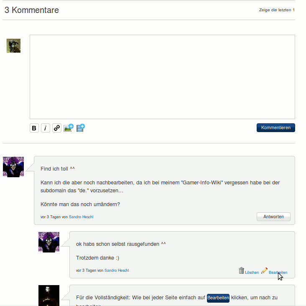Add a video to the comment
The width and height of the screenshot is (306, 306).
coord(80,128)
